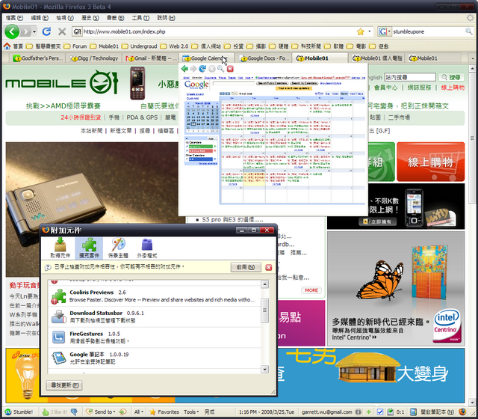Click the Download Statusbar extension icon in the list

click(58, 316)
